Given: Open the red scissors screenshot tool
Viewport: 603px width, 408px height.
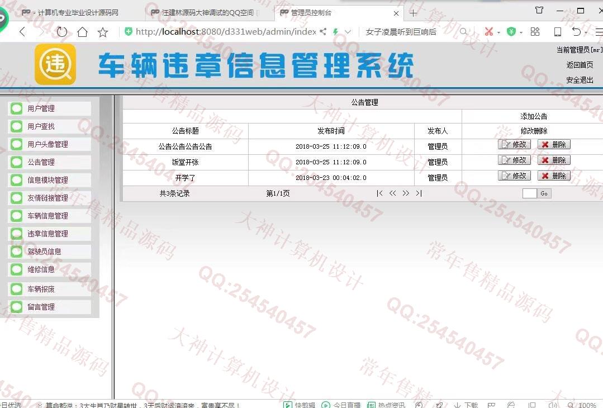Looking at the screenshot, I should point(489,31).
